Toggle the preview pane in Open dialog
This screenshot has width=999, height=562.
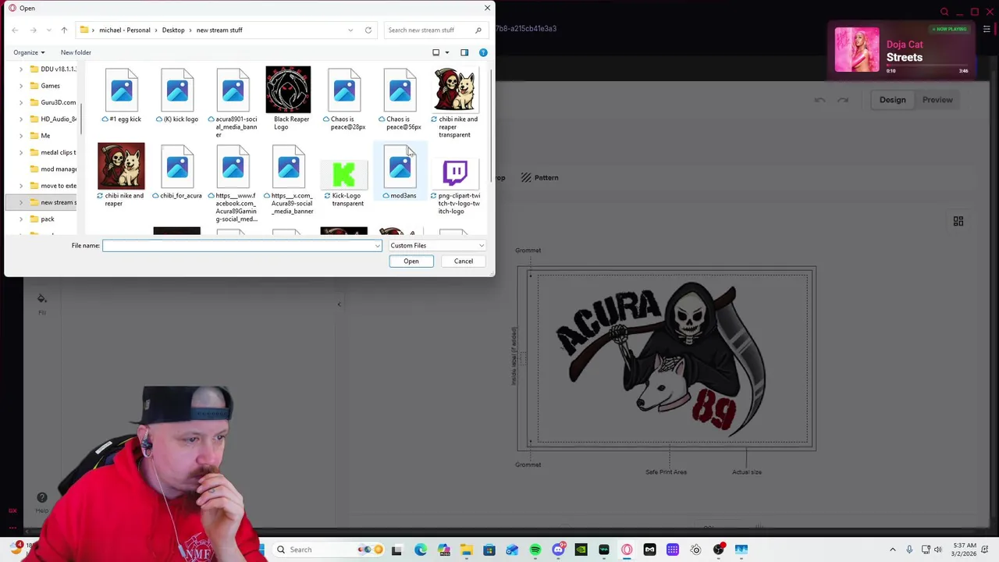(464, 52)
